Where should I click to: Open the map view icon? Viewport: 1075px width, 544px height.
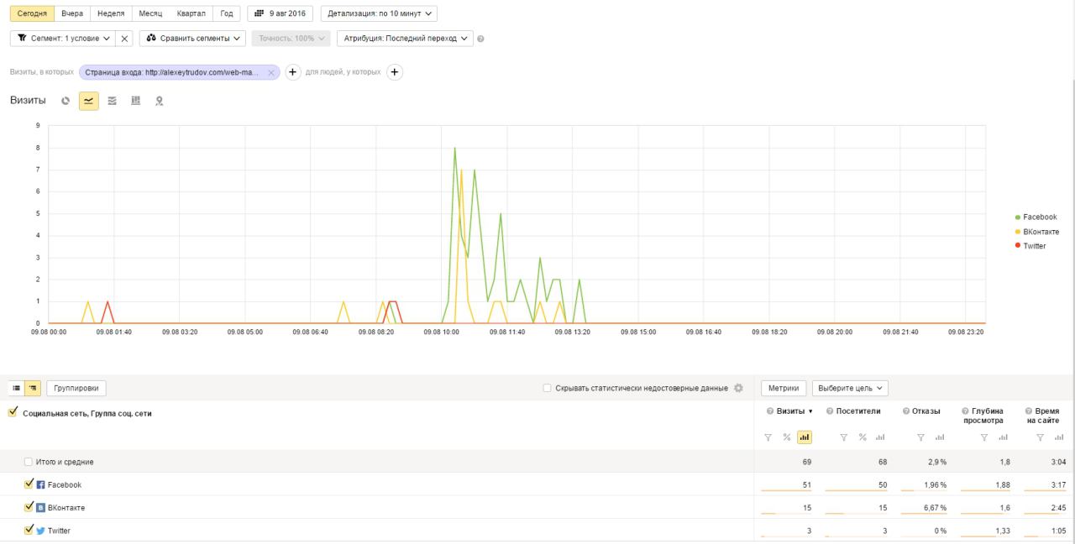point(159,101)
